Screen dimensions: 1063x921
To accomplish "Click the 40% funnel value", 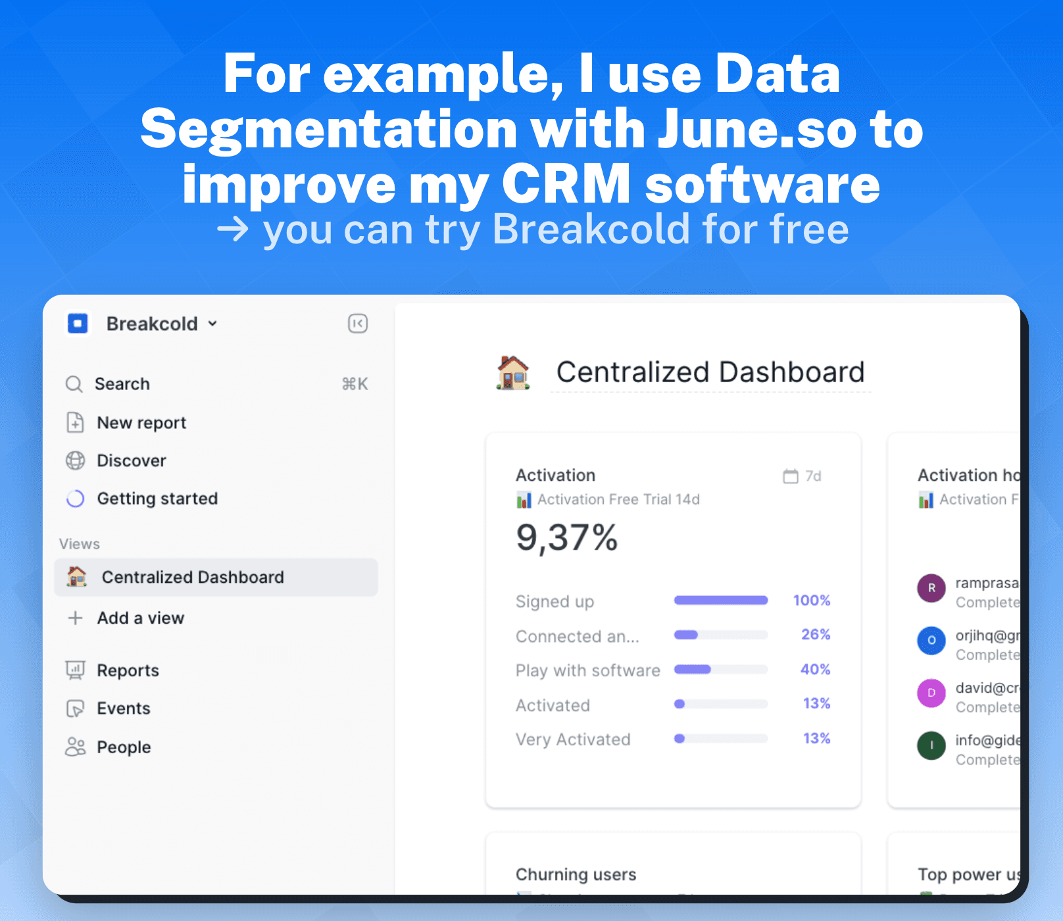I will (x=816, y=669).
